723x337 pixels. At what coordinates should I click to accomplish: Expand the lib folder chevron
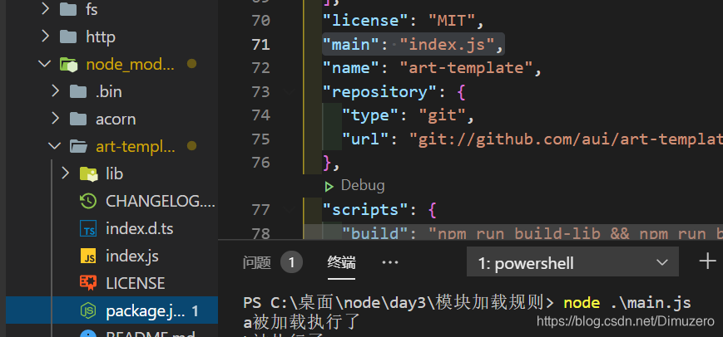click(65, 173)
